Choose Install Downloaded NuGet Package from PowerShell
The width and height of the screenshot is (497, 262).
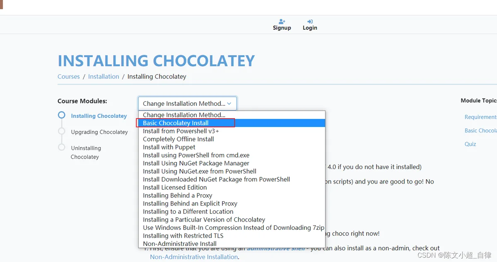(232, 179)
